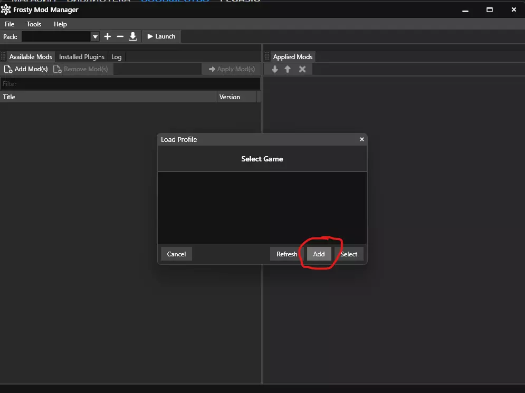
Task: Sort by the Version column header
Action: coord(237,97)
